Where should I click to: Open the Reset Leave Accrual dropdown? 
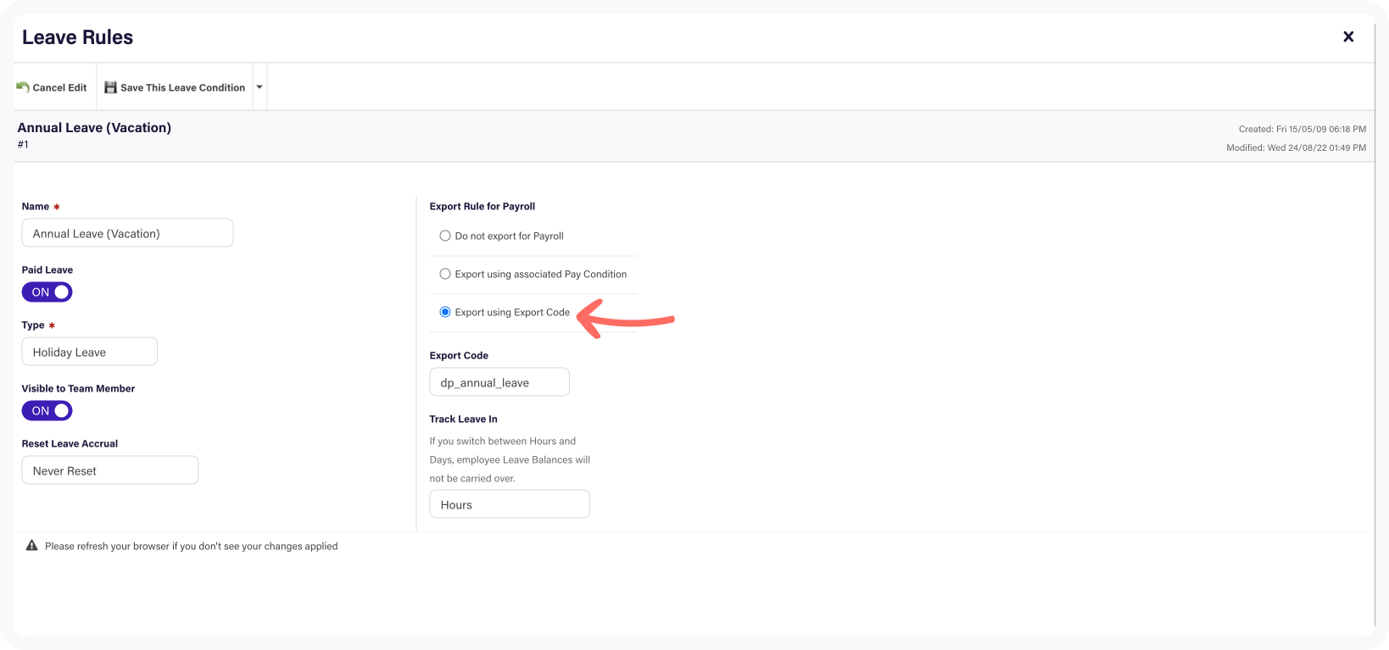click(110, 470)
